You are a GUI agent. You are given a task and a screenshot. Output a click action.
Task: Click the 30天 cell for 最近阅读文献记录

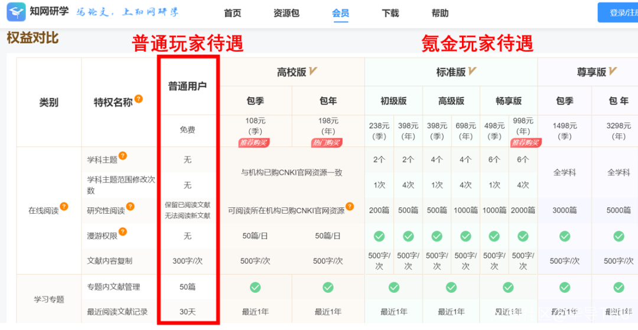(188, 312)
